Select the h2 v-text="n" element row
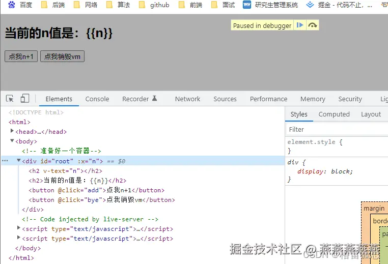This screenshot has width=388, height=264. tap(65, 171)
